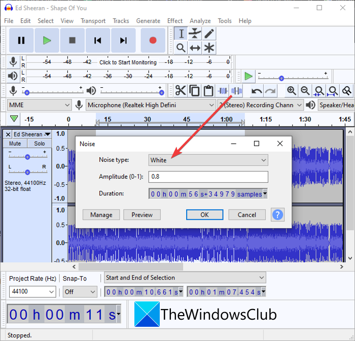Open the Effect menu

click(x=175, y=21)
